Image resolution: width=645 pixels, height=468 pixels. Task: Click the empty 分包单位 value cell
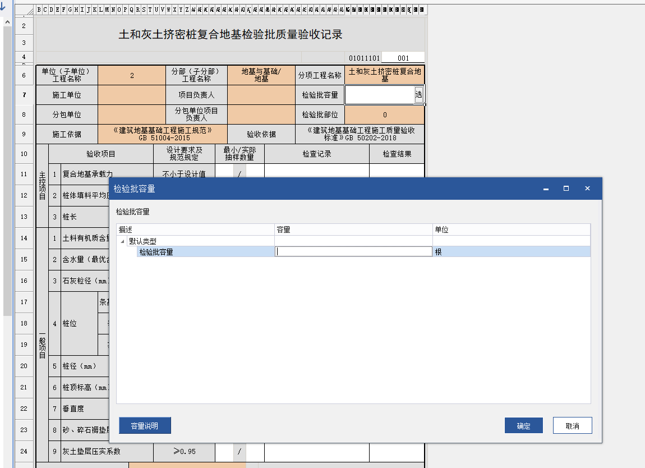(132, 114)
